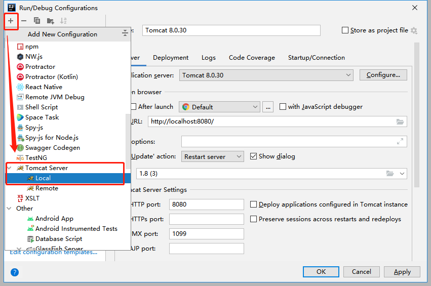Screen dimensions: 431x286
Task: Click the collapse-all icon beside Add New Configuration
Action: tap(125, 33)
